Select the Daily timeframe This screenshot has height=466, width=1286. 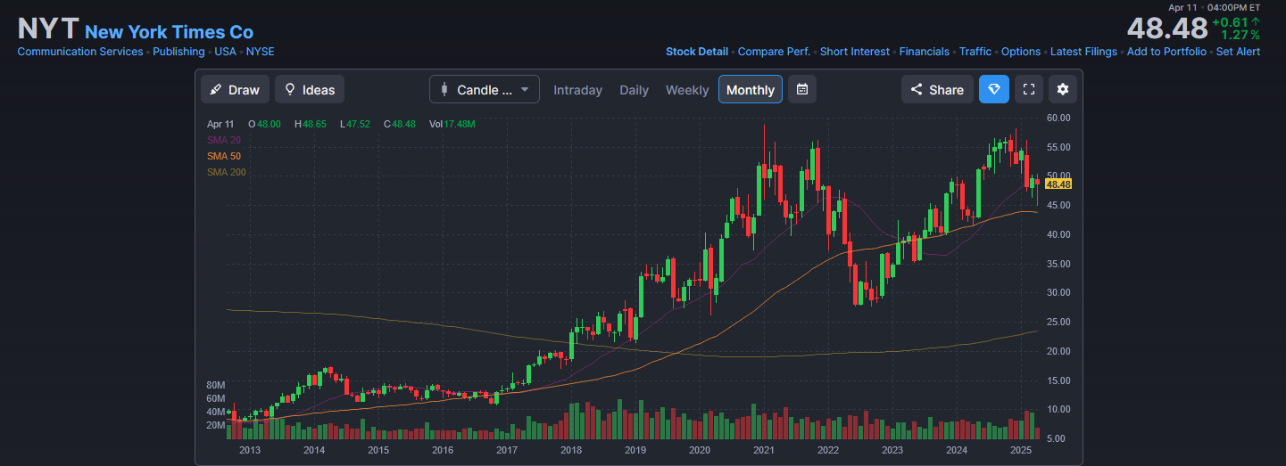[x=634, y=90]
